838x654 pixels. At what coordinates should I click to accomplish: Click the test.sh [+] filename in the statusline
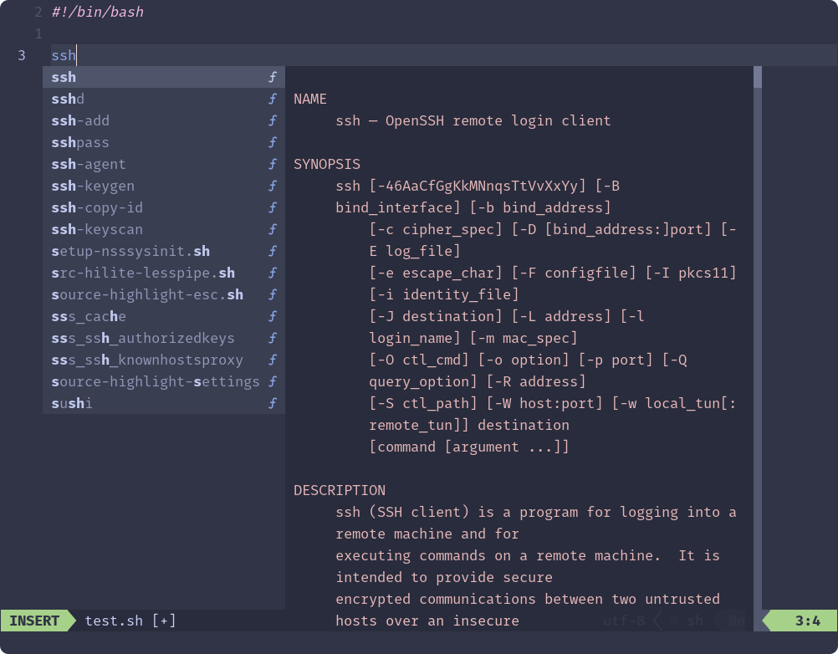(130, 621)
